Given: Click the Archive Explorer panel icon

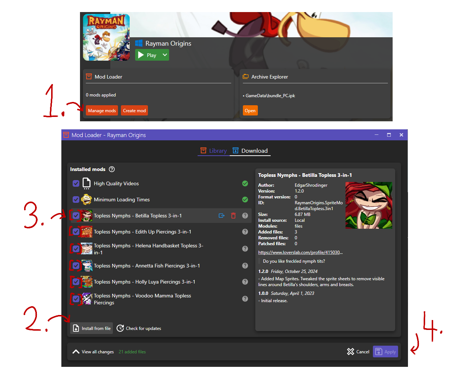Looking at the screenshot, I should pos(246,77).
